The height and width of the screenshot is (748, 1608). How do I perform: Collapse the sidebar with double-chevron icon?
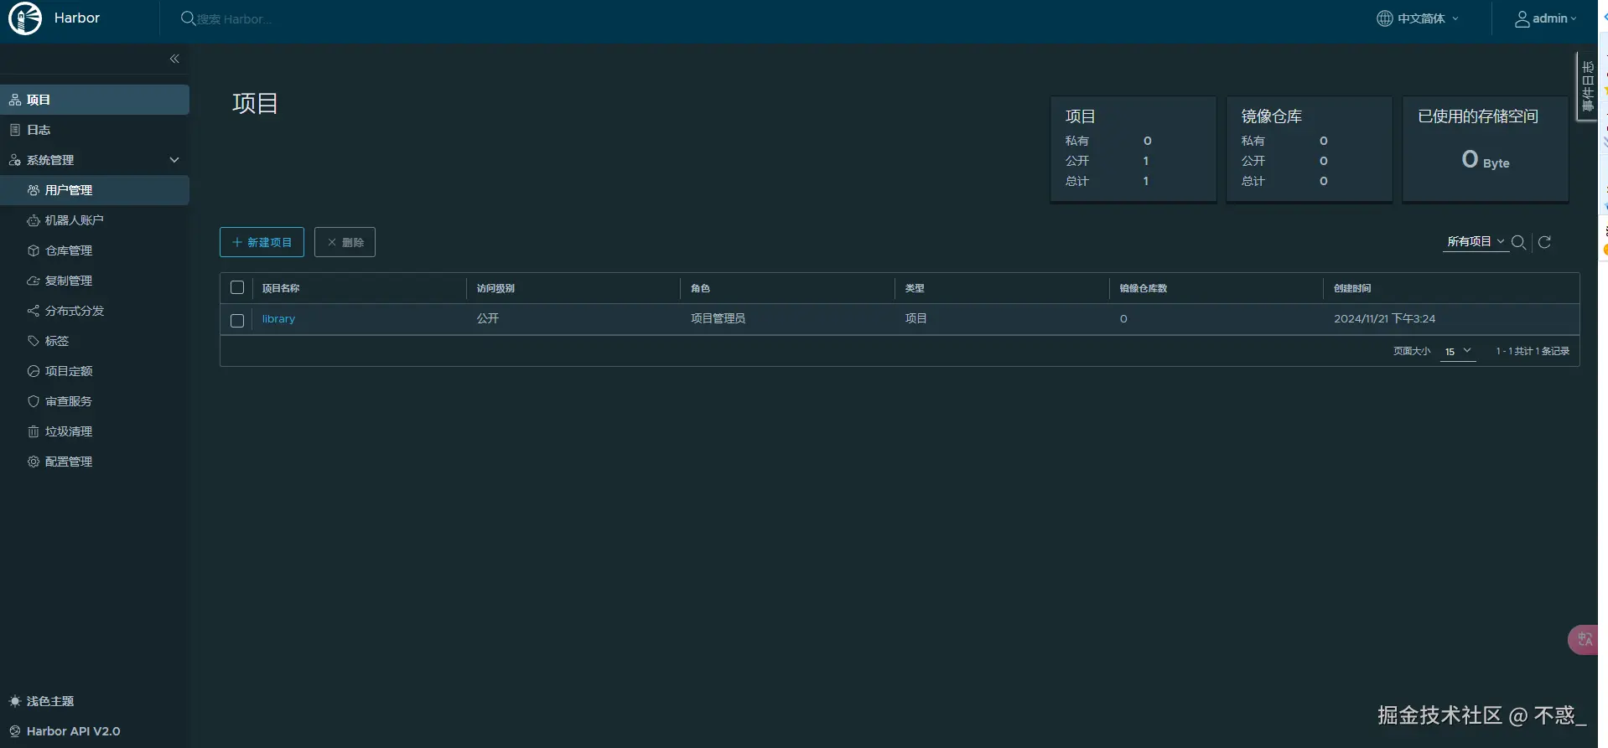coord(174,59)
